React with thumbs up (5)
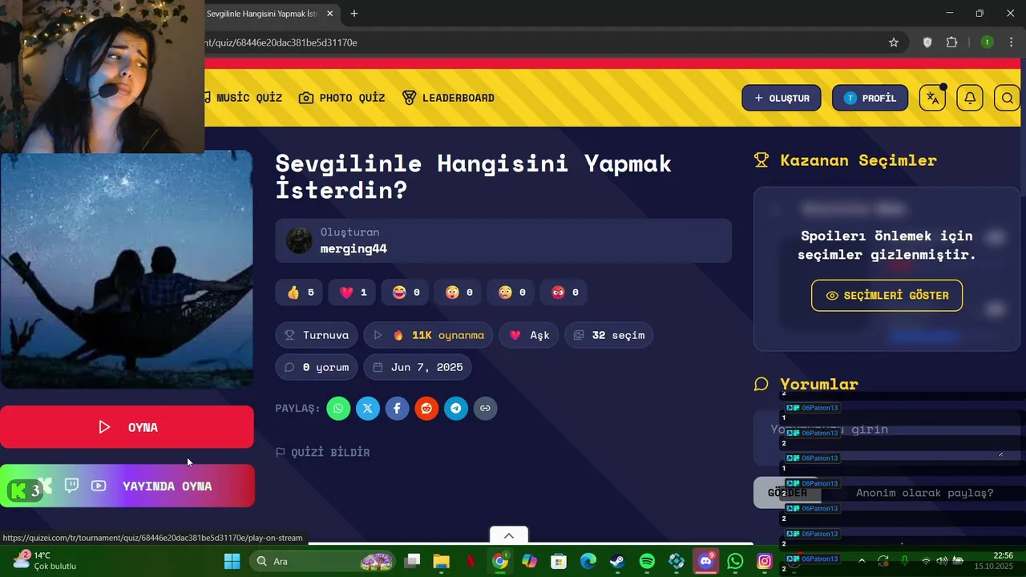 tap(299, 293)
